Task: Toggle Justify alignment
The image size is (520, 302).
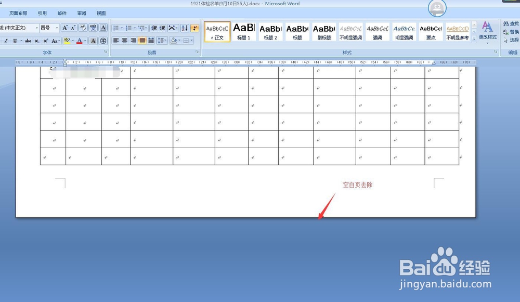Action: coord(142,41)
